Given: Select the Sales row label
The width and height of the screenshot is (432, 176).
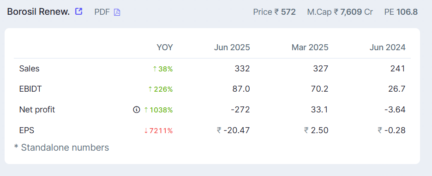Looking at the screenshot, I should pos(30,69).
